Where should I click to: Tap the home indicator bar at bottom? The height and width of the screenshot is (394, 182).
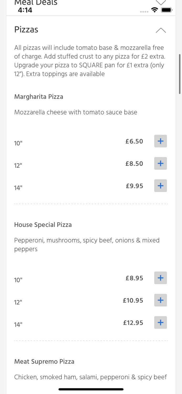point(91,389)
